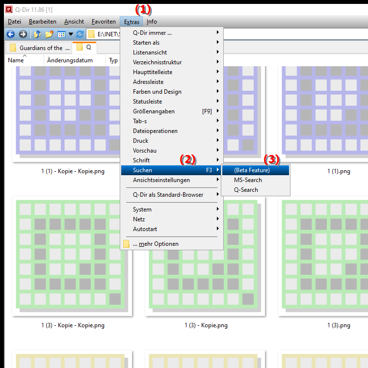Switch to the Guardians of the ... tab
368x368 pixels.
click(38, 48)
